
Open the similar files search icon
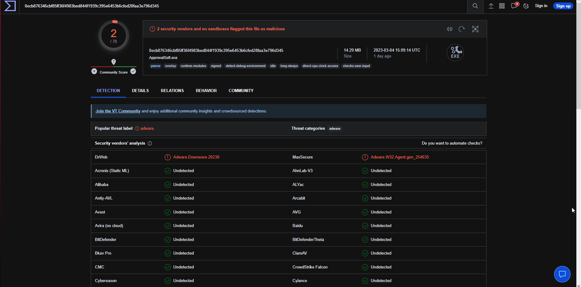pyautogui.click(x=450, y=29)
